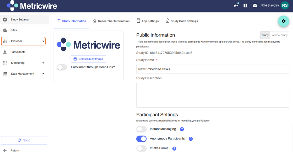Select the Internal Study option
The image size is (293, 156).
click(279, 35)
